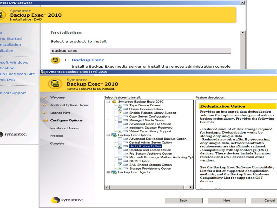This screenshot has height=208, width=277.
Task: Click the Enable Robotic Library Support icon
Action: pos(125,113)
